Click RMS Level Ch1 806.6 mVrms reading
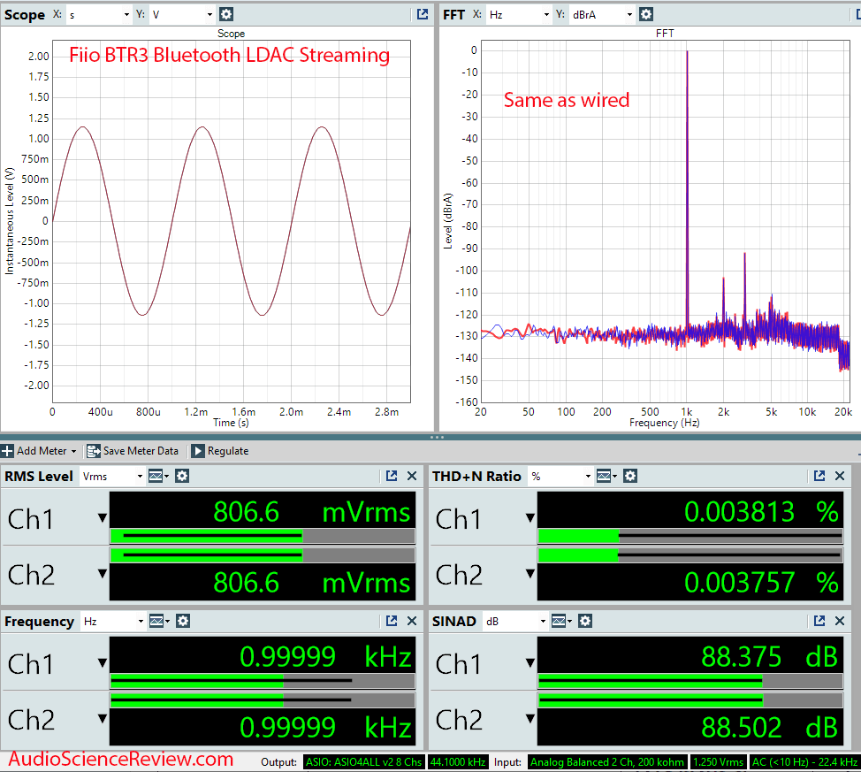 [311, 512]
